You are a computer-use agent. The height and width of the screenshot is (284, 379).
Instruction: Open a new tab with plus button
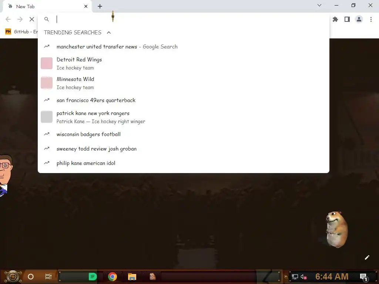pyautogui.click(x=100, y=7)
